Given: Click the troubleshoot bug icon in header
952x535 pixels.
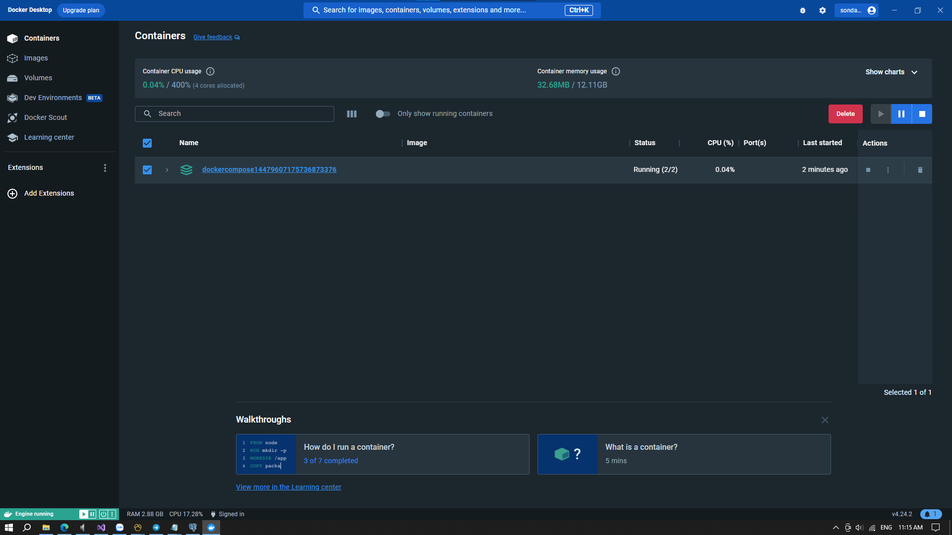Looking at the screenshot, I should pos(803,10).
